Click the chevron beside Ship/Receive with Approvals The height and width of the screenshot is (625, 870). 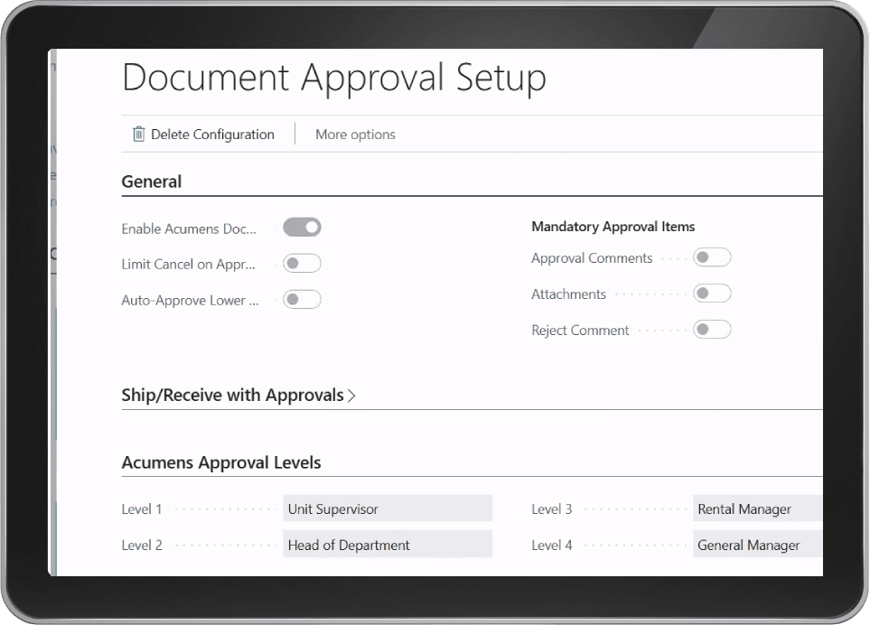pyautogui.click(x=351, y=396)
